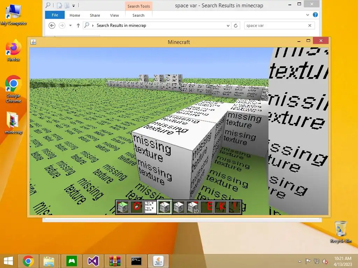Open the magnifier system icon in Explorer title bar
The image size is (358, 268).
pos(48,5)
